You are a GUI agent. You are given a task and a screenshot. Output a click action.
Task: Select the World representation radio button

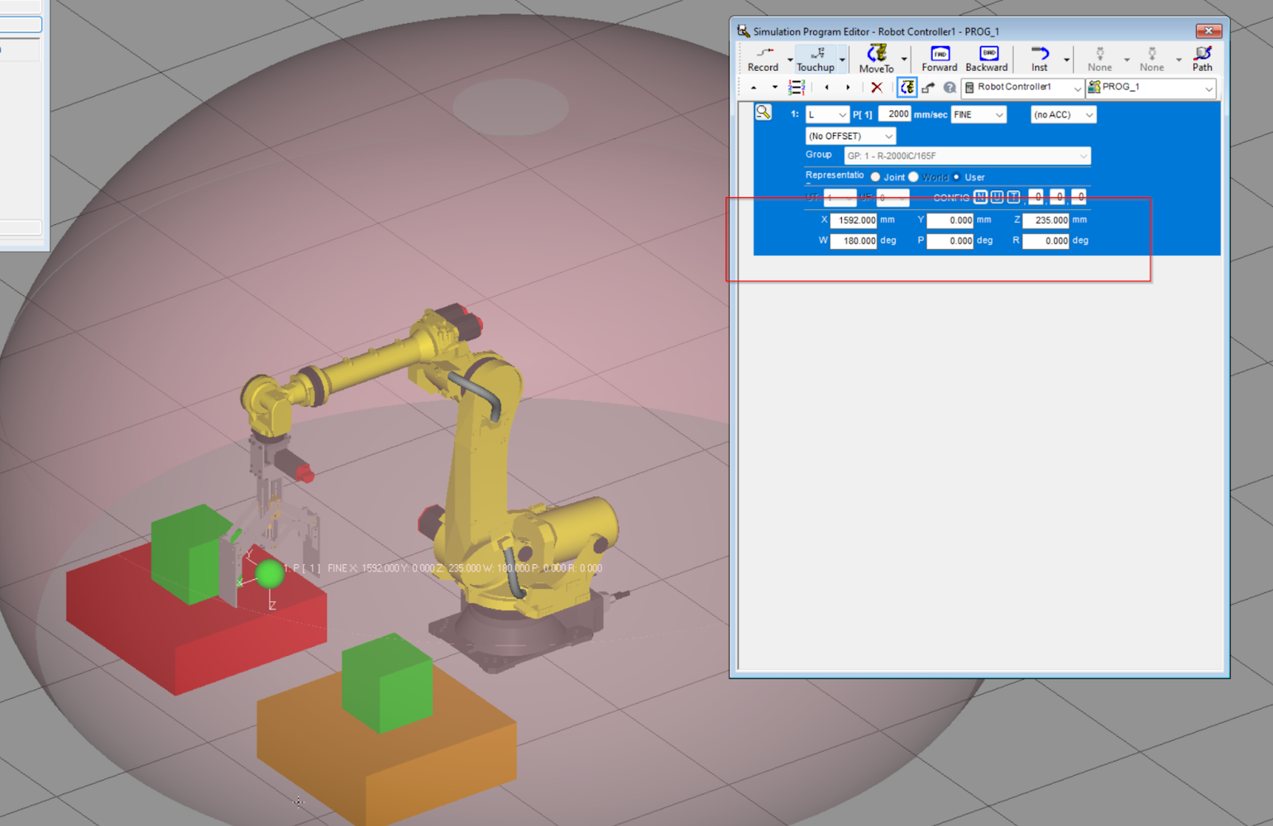[913, 177]
